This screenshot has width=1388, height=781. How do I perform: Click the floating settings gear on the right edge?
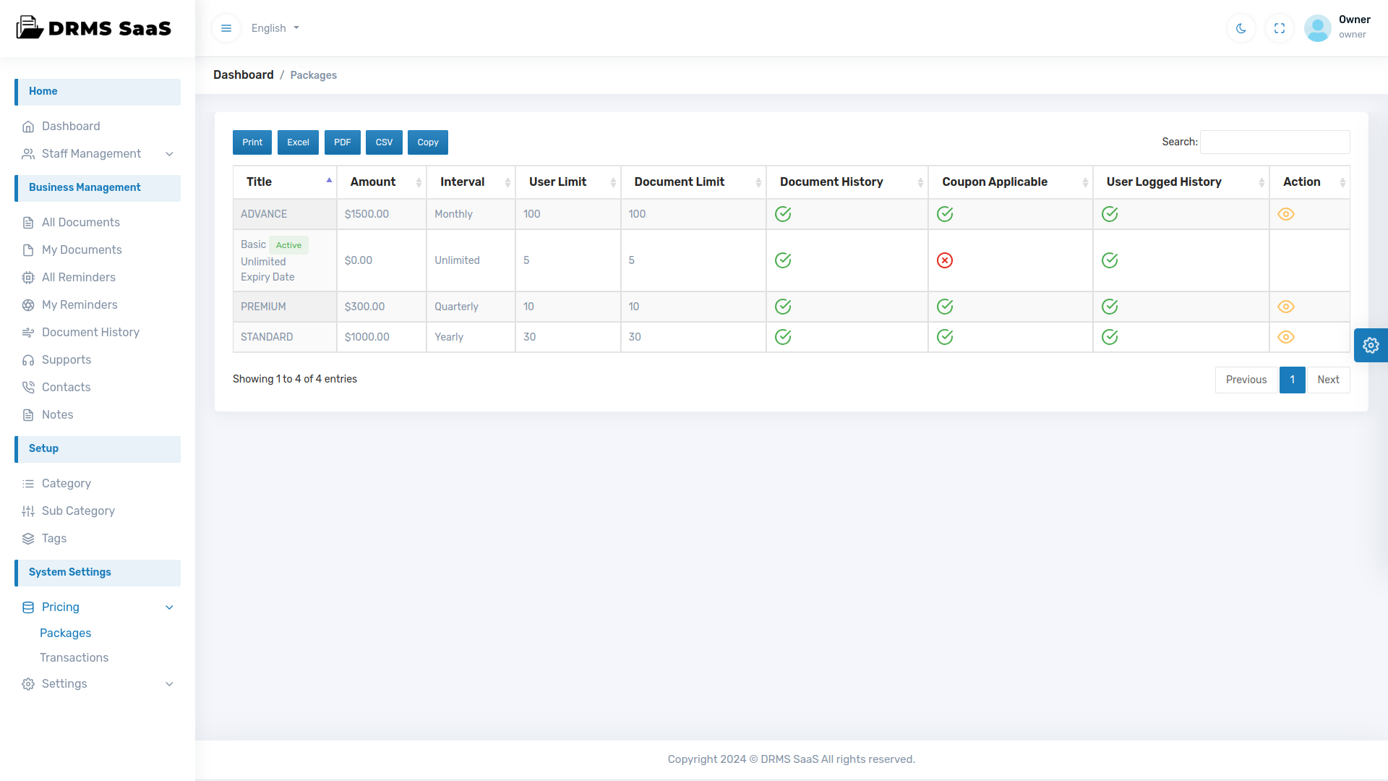[x=1371, y=345]
